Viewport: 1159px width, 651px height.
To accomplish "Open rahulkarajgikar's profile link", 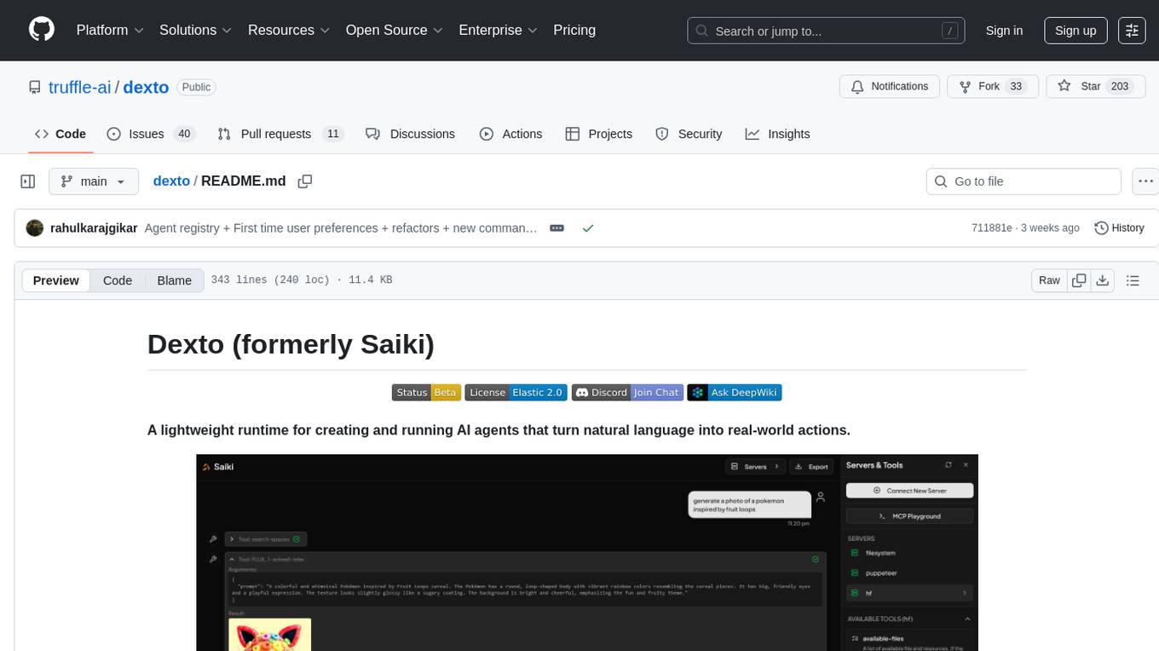I will pos(94,228).
